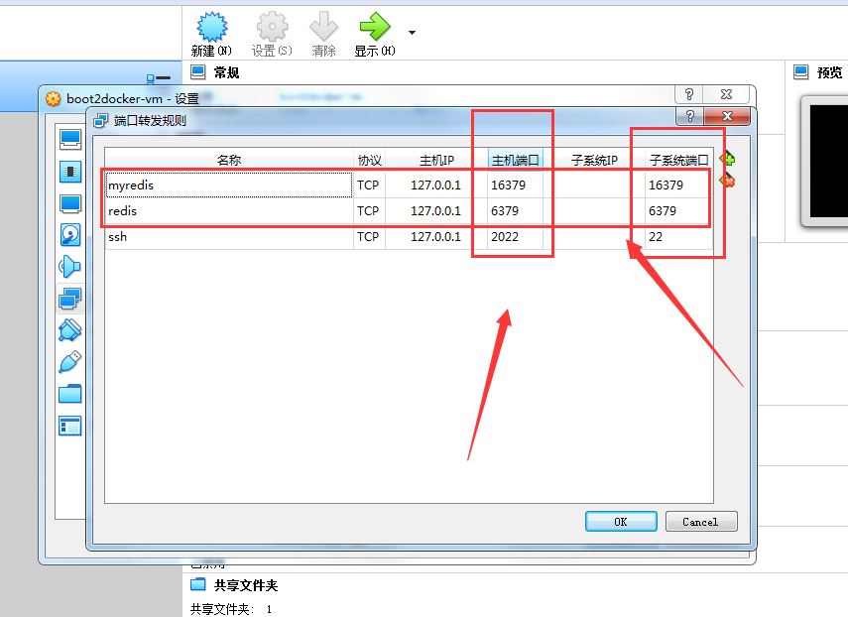Click Cancel in port forwarding dialog

[701, 522]
